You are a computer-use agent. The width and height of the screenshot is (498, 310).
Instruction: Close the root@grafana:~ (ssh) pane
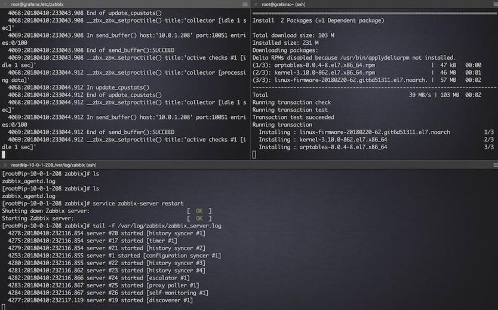(255, 4)
